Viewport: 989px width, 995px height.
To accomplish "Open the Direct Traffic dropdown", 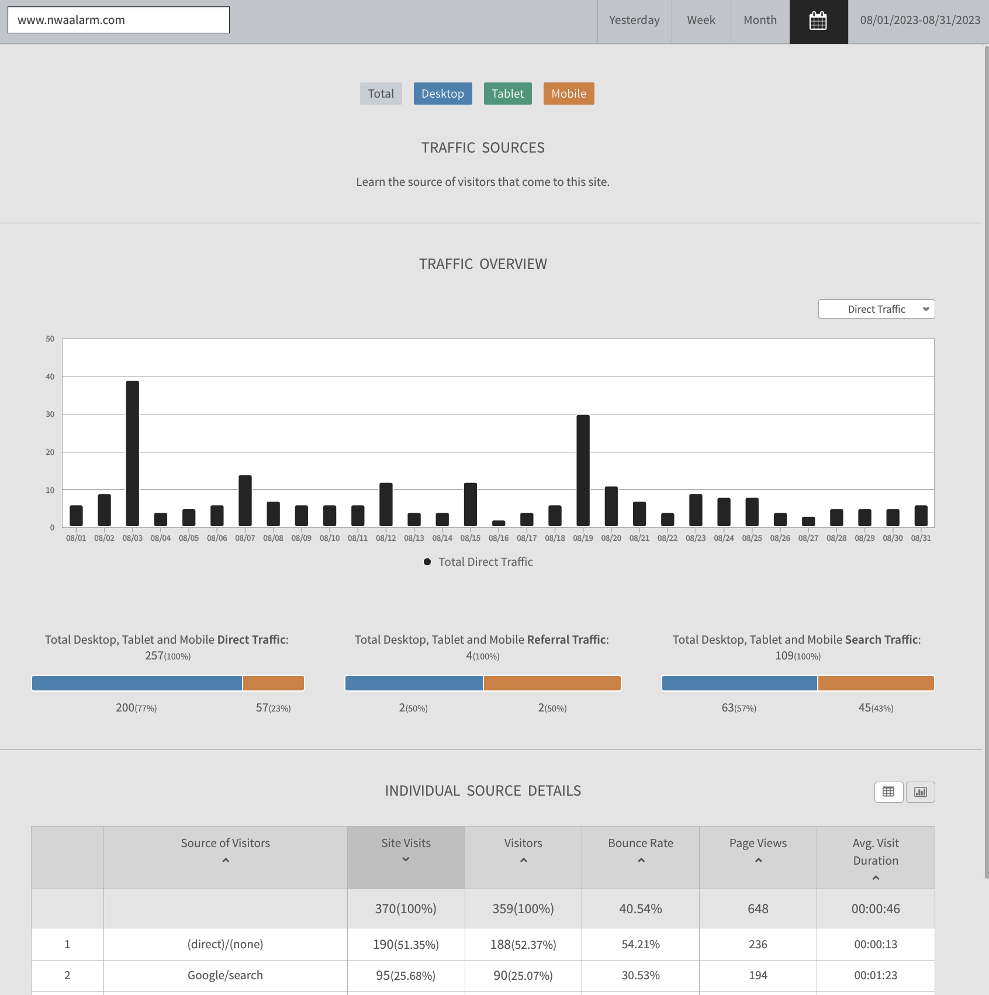I will 877,309.
